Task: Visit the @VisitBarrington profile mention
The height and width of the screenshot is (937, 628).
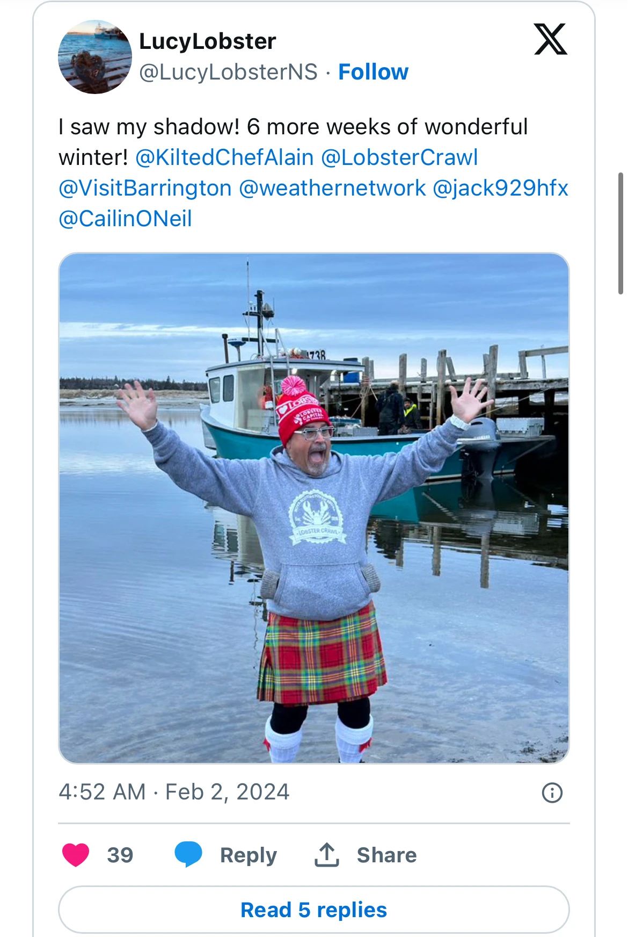Action: (x=145, y=188)
